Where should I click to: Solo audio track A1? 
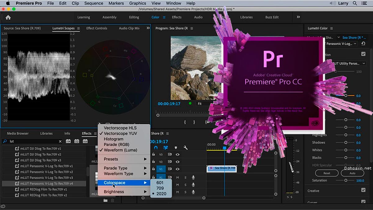click(x=186, y=178)
